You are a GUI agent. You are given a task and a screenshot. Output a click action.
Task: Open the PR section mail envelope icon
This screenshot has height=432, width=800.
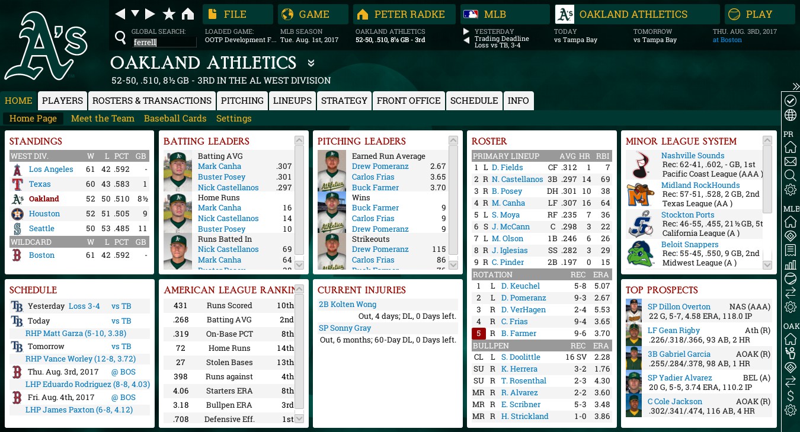pyautogui.click(x=790, y=161)
